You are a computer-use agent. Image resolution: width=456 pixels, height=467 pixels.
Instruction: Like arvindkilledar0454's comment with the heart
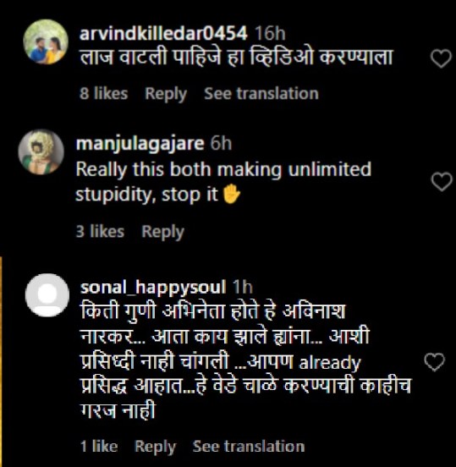pos(441,58)
